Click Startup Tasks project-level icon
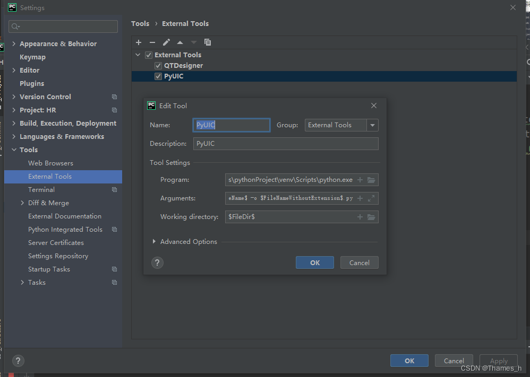This screenshot has height=377, width=530. click(115, 269)
